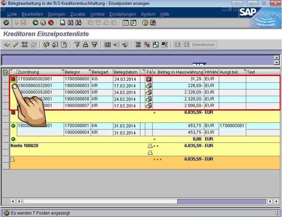This screenshot has height=217, width=282.
Task: Collapse Konto 100020 subtotal icon
Action: (150, 146)
